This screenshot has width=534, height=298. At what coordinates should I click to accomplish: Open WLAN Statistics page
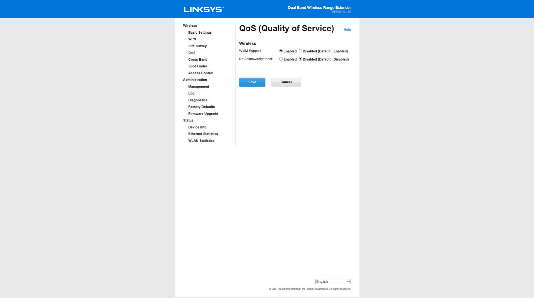click(201, 141)
